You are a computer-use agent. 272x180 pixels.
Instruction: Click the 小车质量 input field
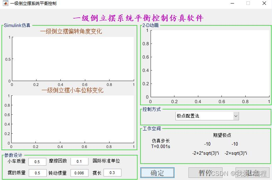[x=37, y=162]
